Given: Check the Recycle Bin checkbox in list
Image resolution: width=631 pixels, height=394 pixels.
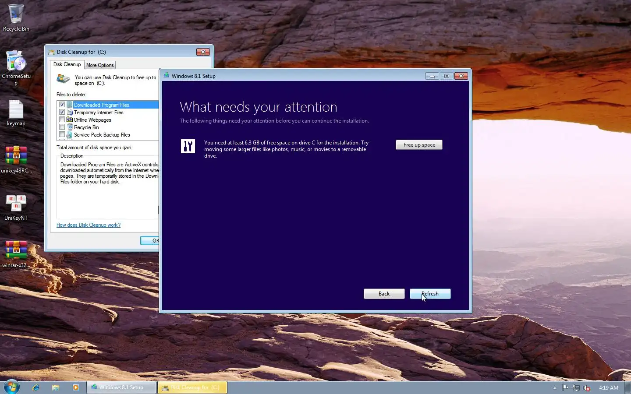Looking at the screenshot, I should (62, 127).
